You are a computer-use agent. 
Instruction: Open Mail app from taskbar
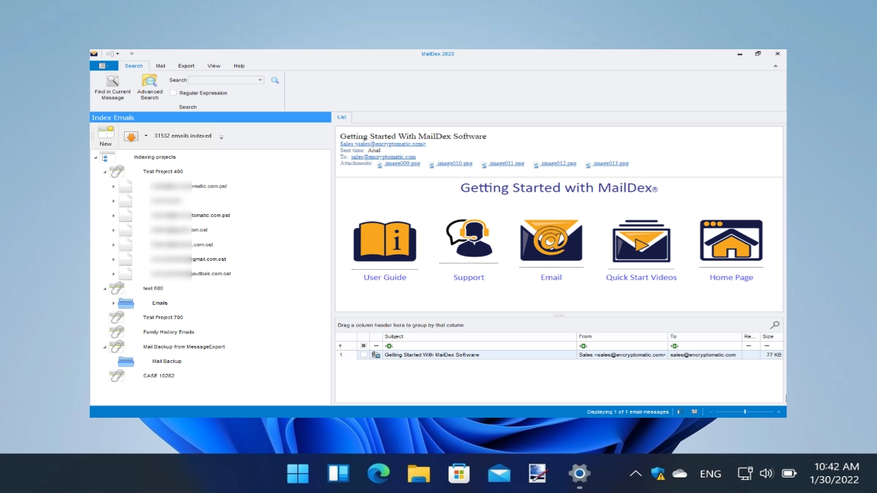coord(499,473)
